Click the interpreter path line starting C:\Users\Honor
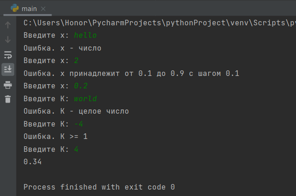The width and height of the screenshot is (296, 196). point(159,23)
